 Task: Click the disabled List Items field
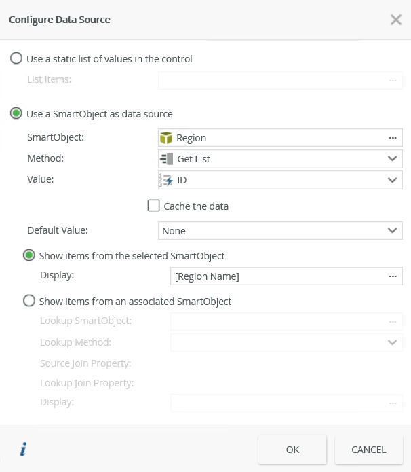point(271,80)
